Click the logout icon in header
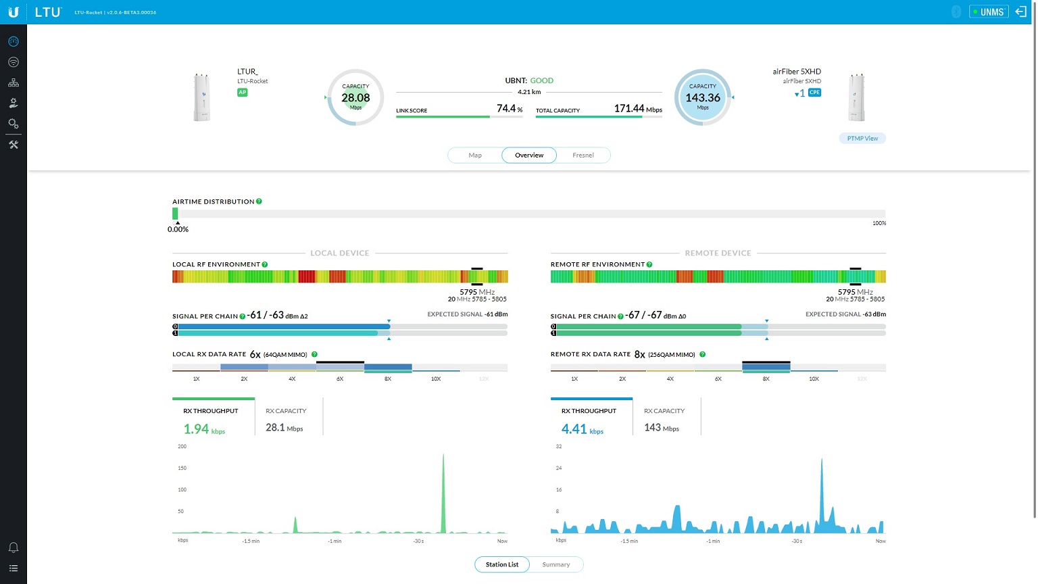The image size is (1038, 584). 1021,12
